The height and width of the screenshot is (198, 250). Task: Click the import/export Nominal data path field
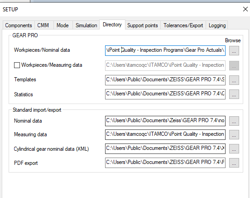[165, 121]
